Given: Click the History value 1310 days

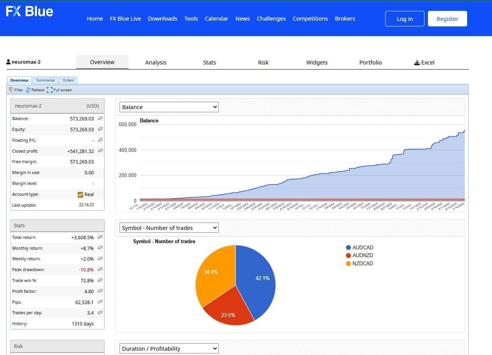Looking at the screenshot, I should (83, 324).
